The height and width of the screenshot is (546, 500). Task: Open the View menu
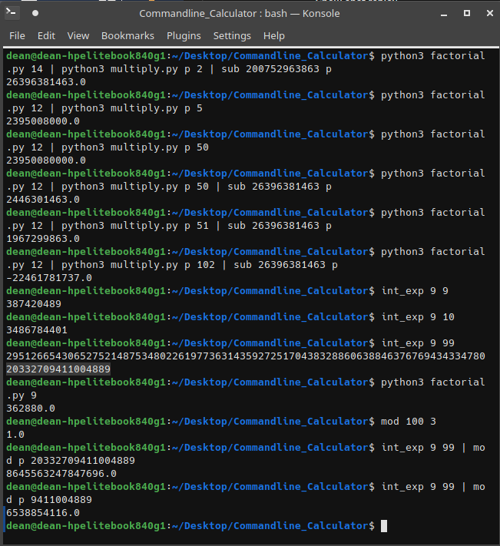(78, 35)
